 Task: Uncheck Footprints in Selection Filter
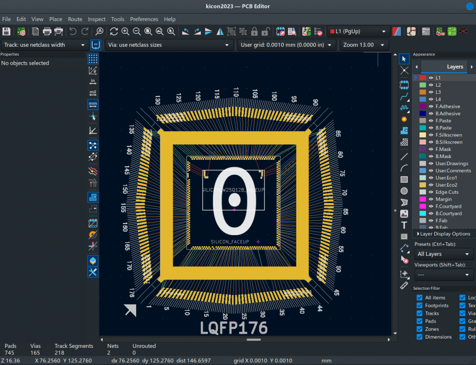point(420,306)
